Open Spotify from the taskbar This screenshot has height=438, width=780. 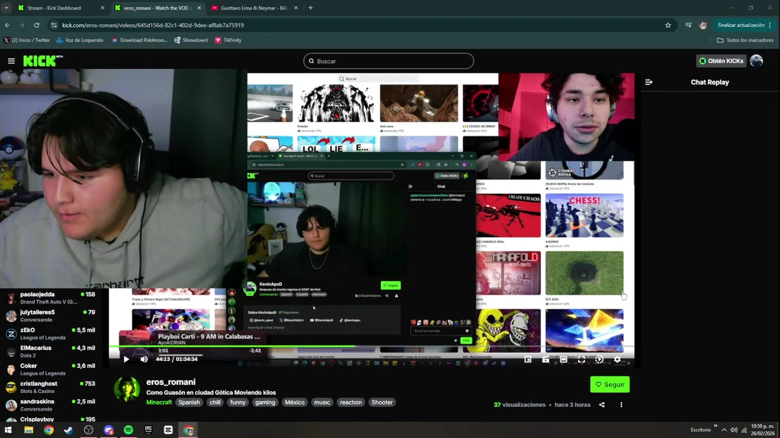(x=129, y=430)
